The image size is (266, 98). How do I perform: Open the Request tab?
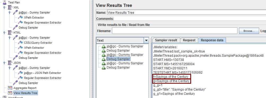coord(189,40)
